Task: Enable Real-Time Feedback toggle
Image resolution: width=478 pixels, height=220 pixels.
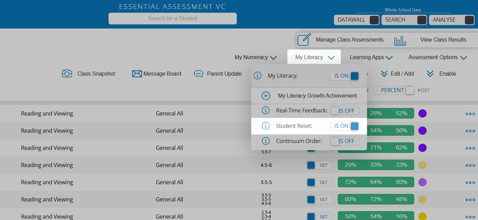Action: pyautogui.click(x=345, y=111)
